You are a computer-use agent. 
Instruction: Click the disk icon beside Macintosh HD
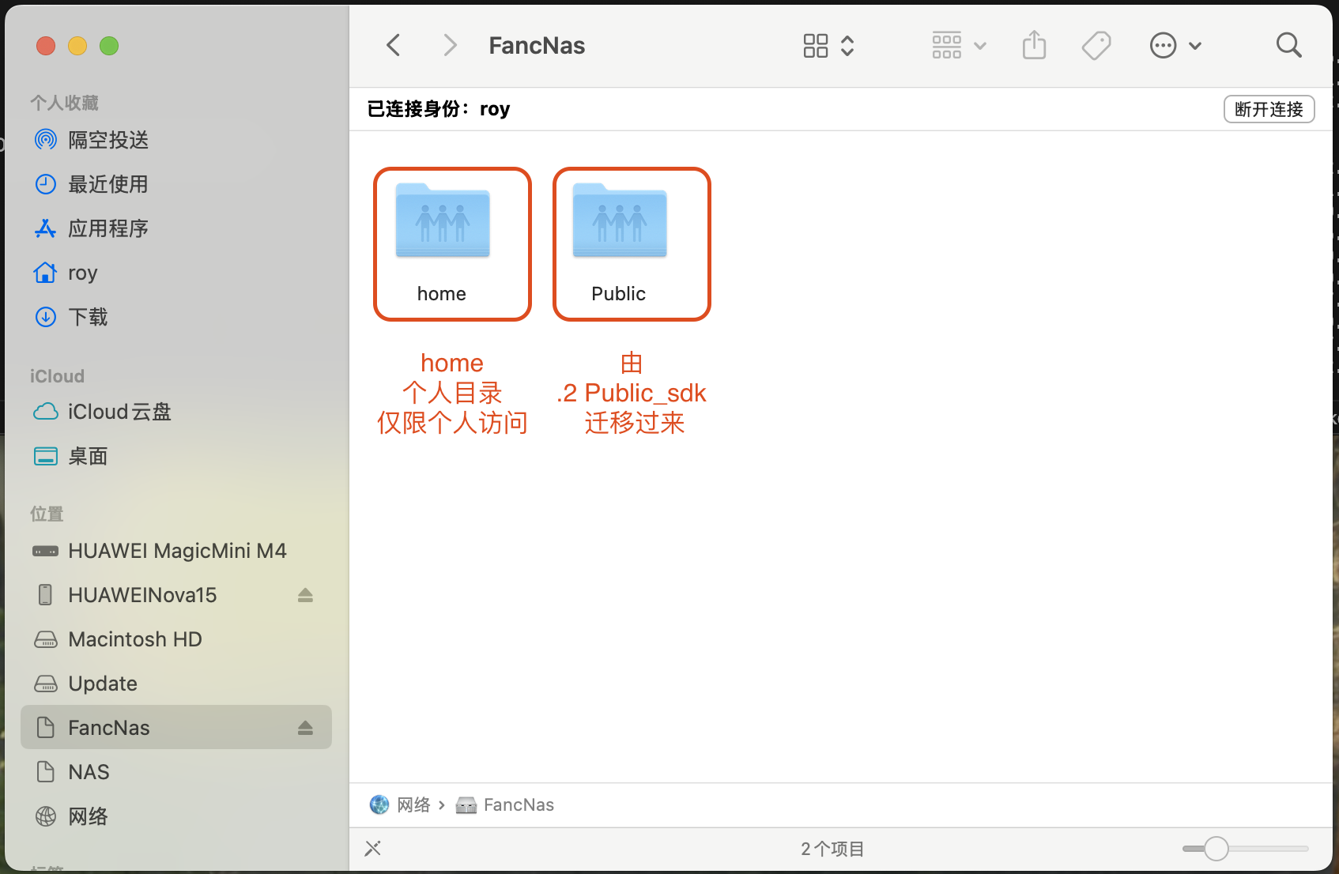click(x=46, y=639)
